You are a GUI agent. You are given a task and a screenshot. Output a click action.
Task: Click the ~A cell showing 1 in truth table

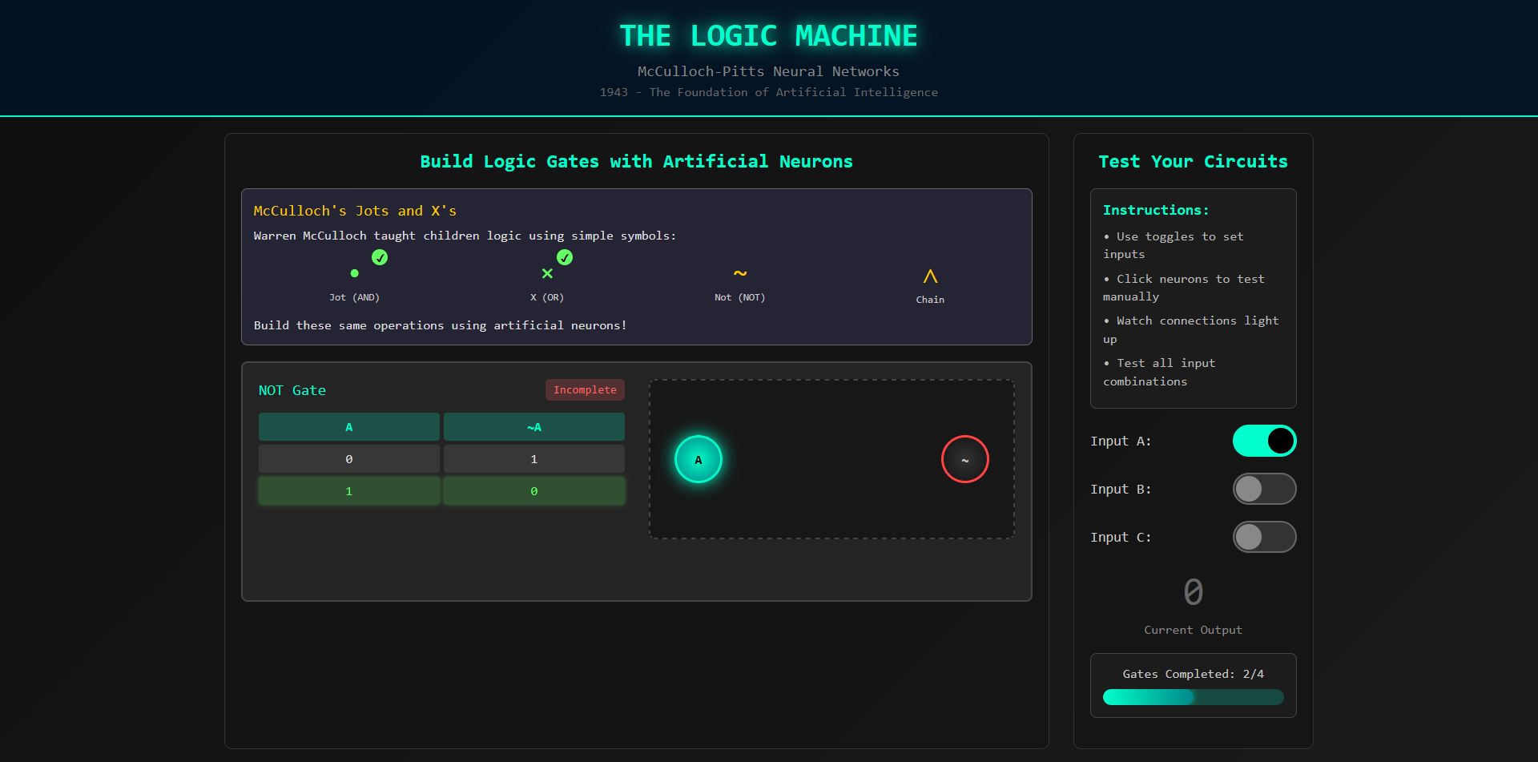534,459
